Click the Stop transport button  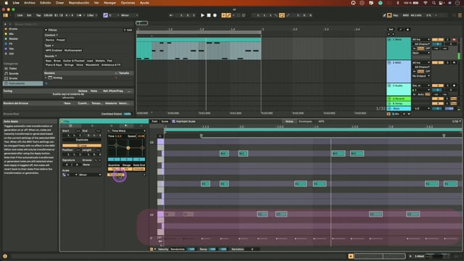tap(209, 15)
